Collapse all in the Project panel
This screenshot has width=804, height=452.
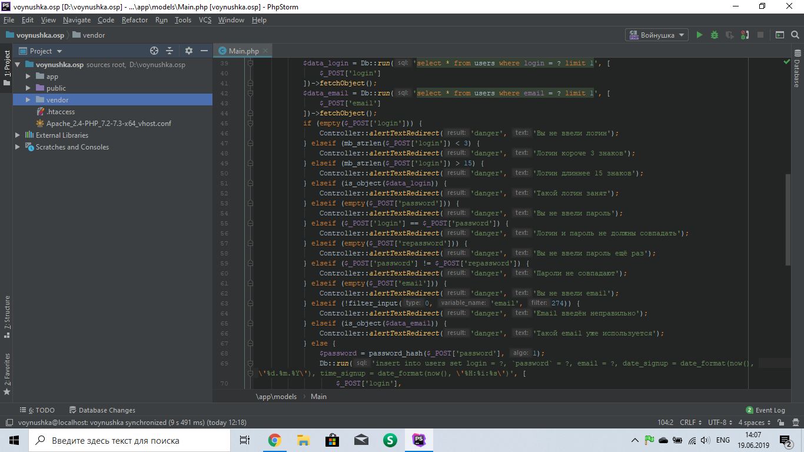click(170, 51)
